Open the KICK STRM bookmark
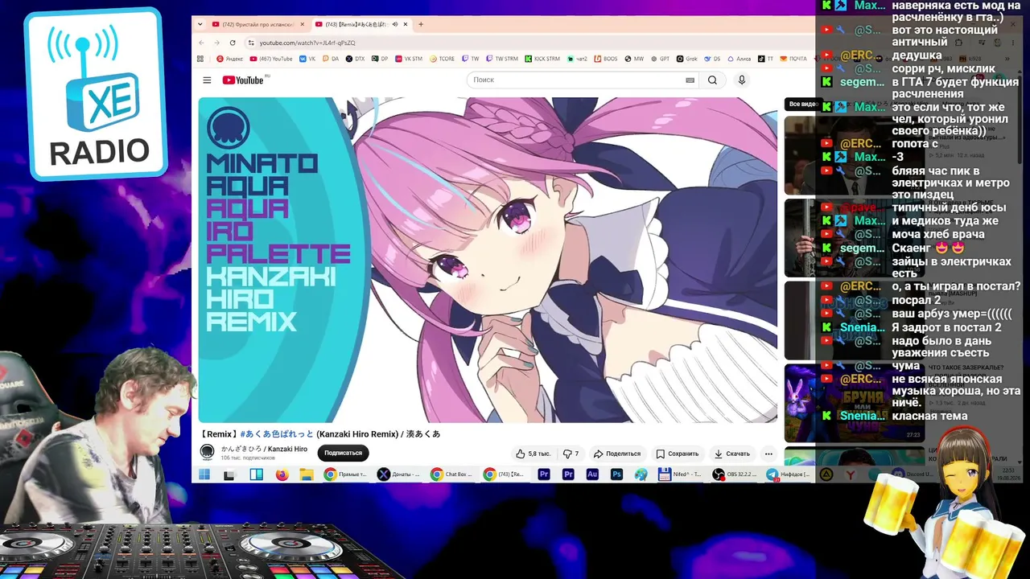This screenshot has height=579, width=1030. (542, 59)
